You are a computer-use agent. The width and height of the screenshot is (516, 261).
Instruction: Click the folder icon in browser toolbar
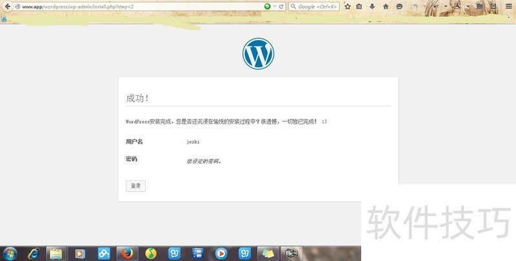(x=479, y=6)
